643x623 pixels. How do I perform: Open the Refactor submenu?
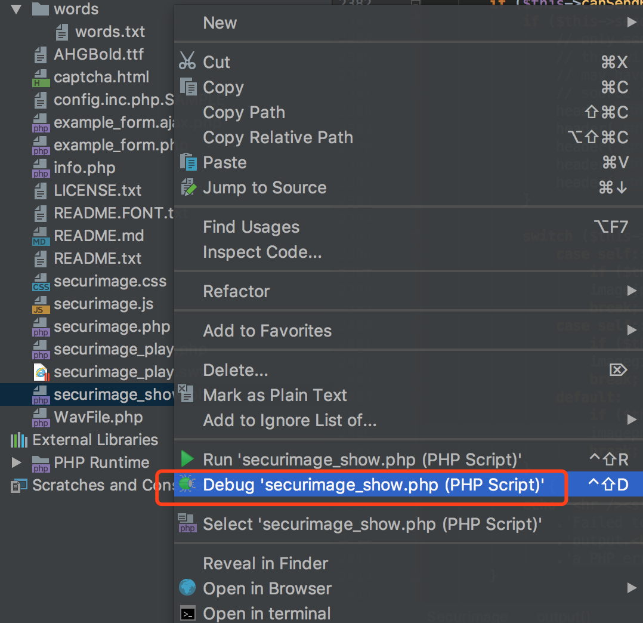(x=236, y=291)
